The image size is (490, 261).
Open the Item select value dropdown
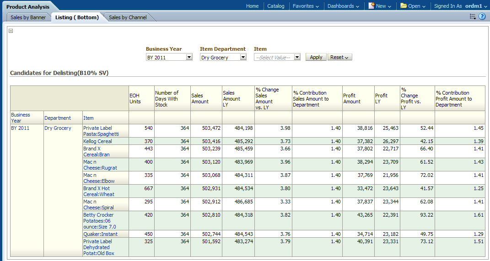pos(297,58)
